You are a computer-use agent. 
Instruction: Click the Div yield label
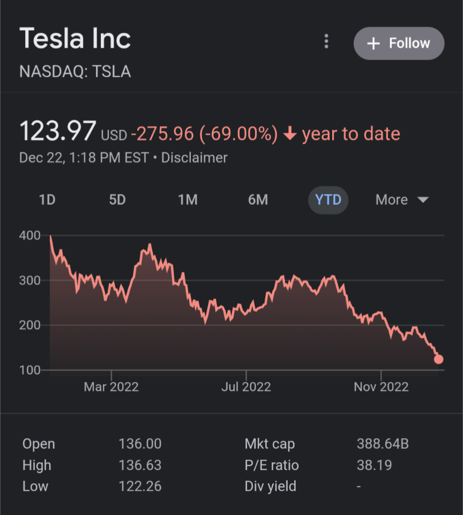point(270,487)
